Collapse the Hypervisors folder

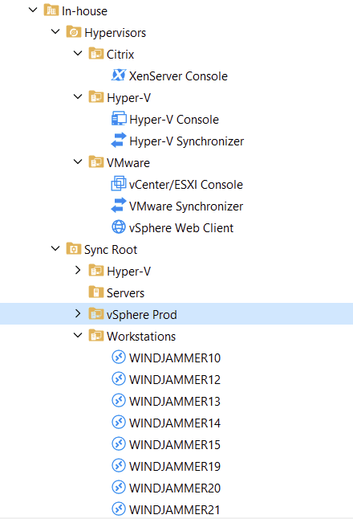point(55,32)
